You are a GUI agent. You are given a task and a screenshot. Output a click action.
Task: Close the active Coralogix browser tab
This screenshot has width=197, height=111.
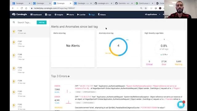(x=70, y=3)
